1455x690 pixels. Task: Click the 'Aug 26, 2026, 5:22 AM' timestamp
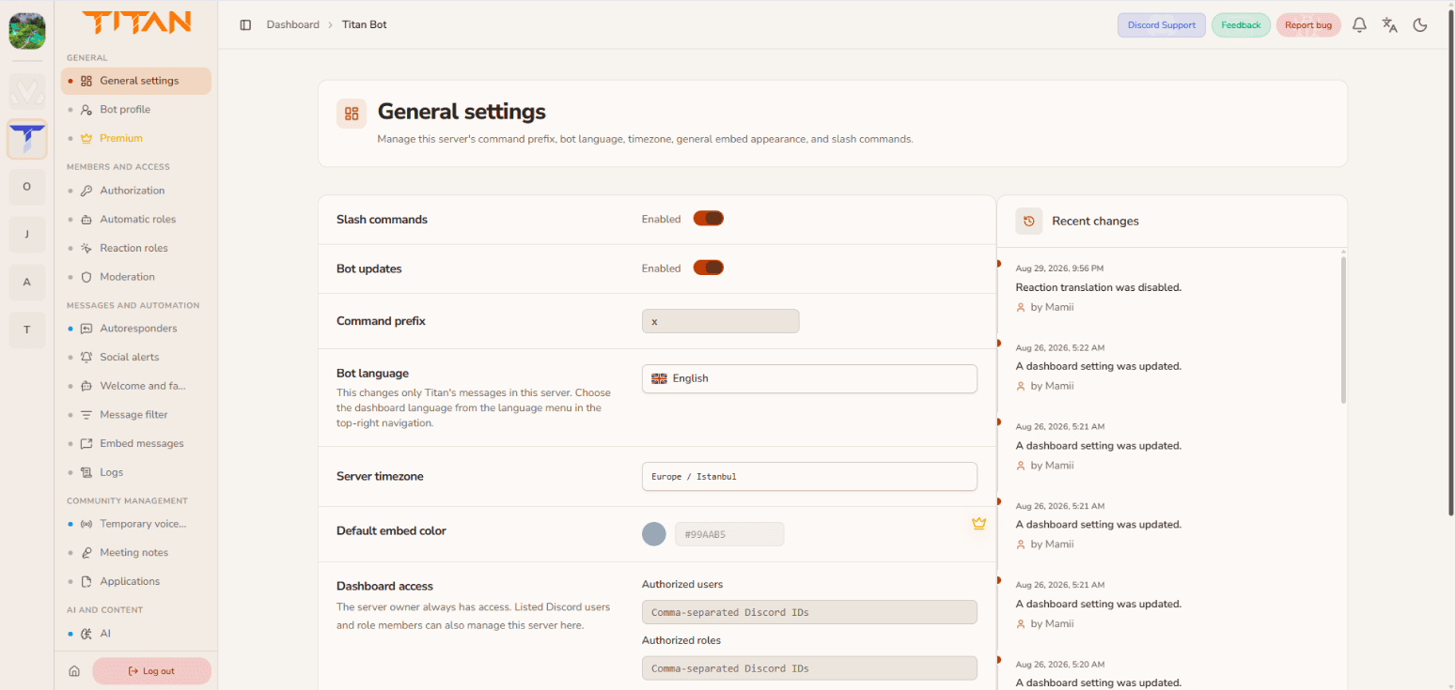coord(1059,347)
